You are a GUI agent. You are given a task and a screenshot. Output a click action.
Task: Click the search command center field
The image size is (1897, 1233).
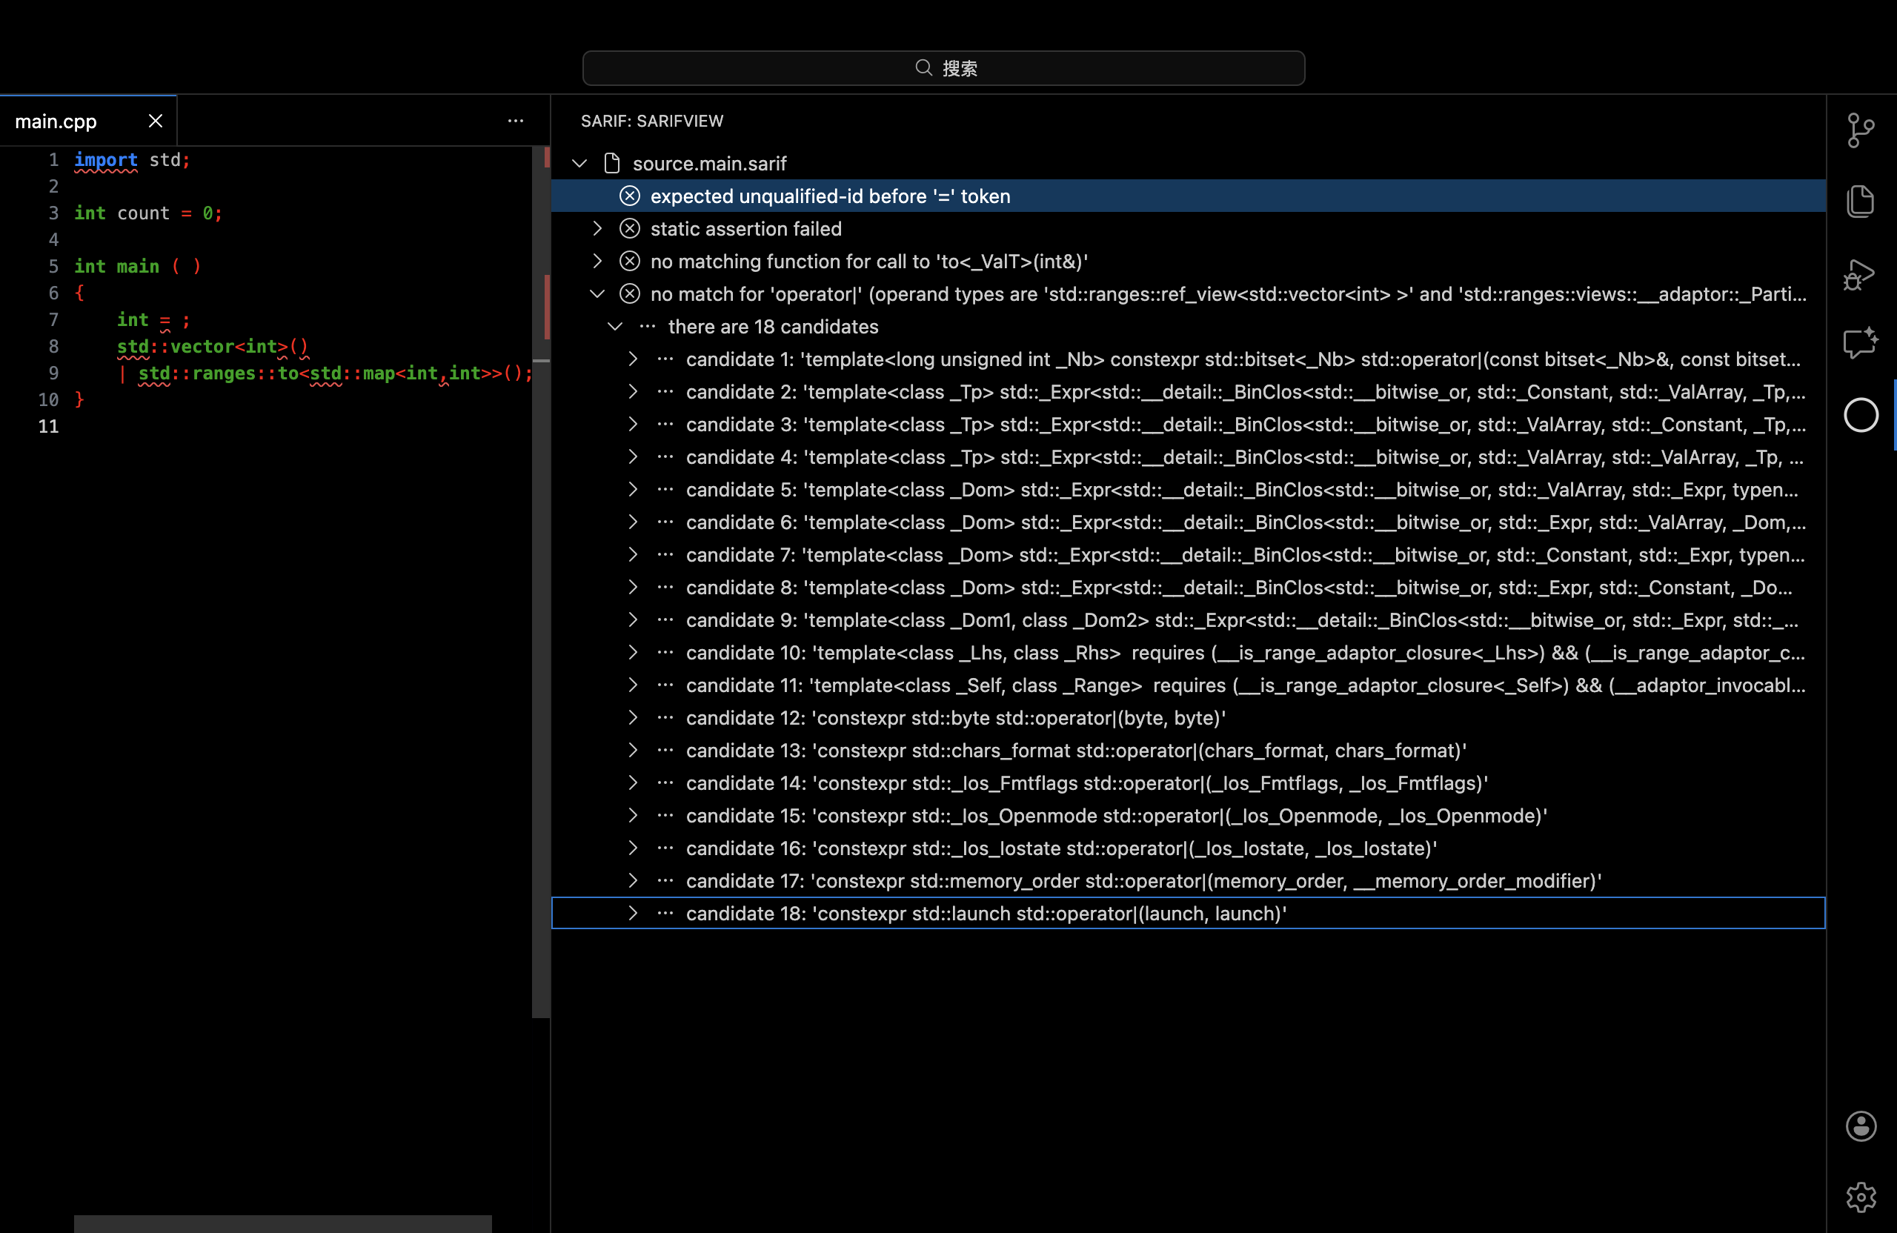coord(944,69)
